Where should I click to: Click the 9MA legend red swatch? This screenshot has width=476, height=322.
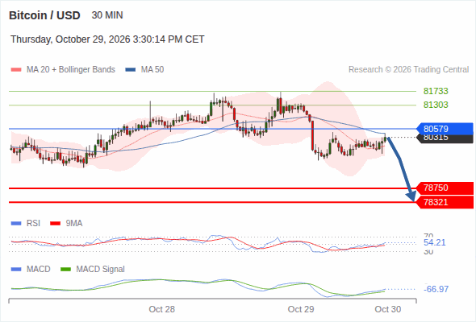55,224
